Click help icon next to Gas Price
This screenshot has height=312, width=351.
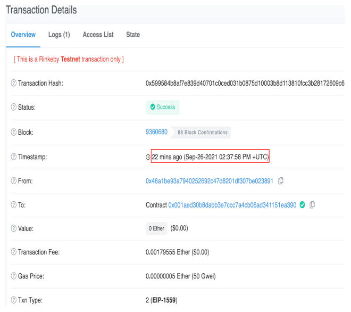tap(13, 276)
